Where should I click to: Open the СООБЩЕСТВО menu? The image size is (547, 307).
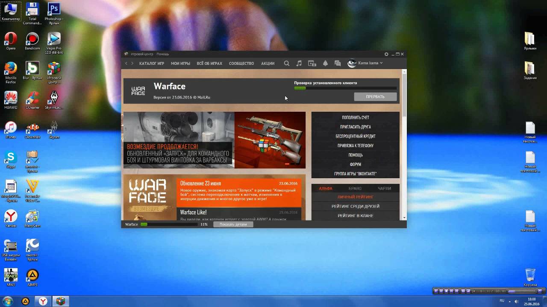[241, 64]
